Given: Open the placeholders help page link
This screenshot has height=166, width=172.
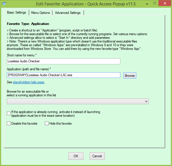Looking at the screenshot, I should click(x=28, y=82).
